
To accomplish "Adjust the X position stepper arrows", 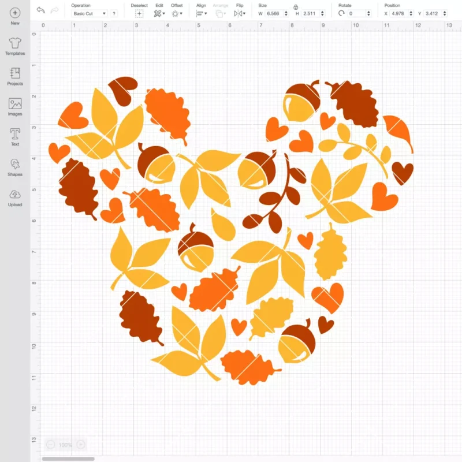I will (x=411, y=13).
